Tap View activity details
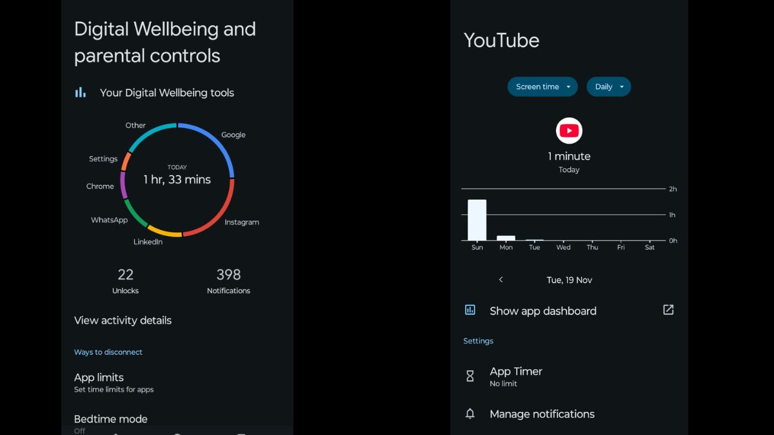The height and width of the screenshot is (435, 774). click(123, 320)
